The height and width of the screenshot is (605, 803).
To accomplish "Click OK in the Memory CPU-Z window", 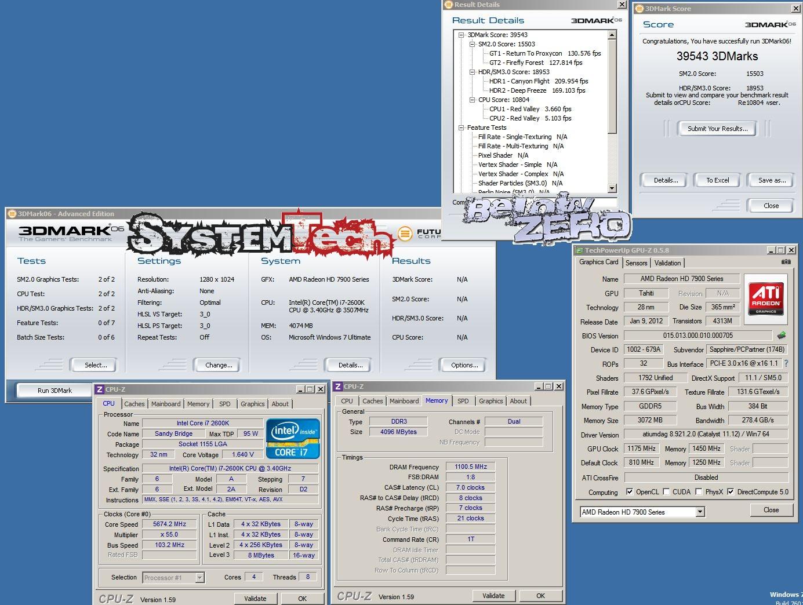I will [540, 596].
